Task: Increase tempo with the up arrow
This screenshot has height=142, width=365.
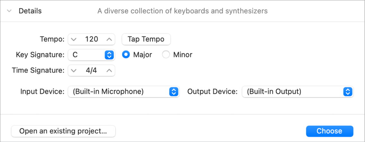Action: click(109, 39)
